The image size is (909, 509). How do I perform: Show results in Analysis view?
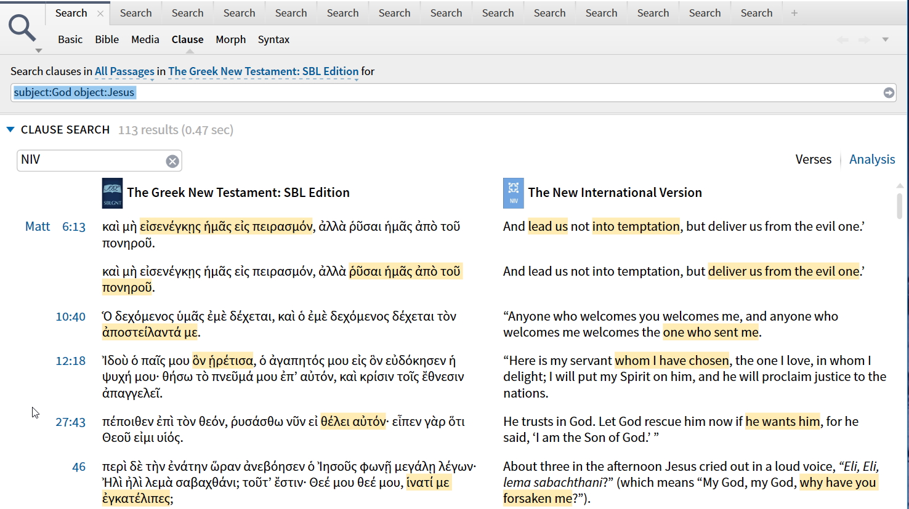click(872, 159)
